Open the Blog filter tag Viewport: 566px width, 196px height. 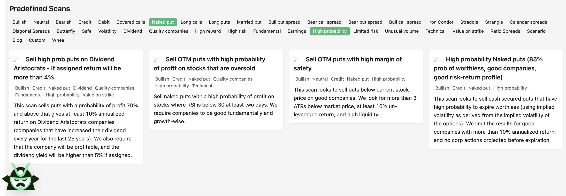[x=17, y=40]
